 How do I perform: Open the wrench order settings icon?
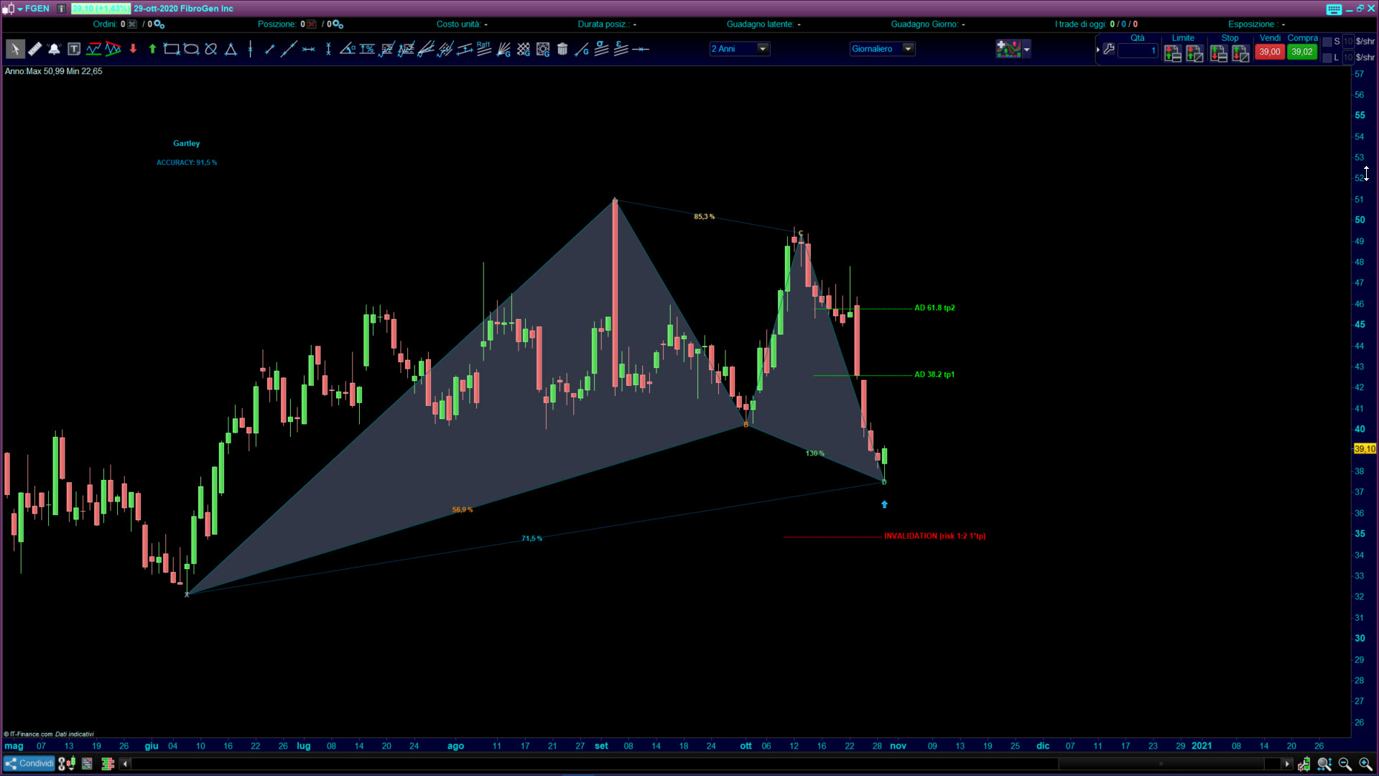(1109, 49)
